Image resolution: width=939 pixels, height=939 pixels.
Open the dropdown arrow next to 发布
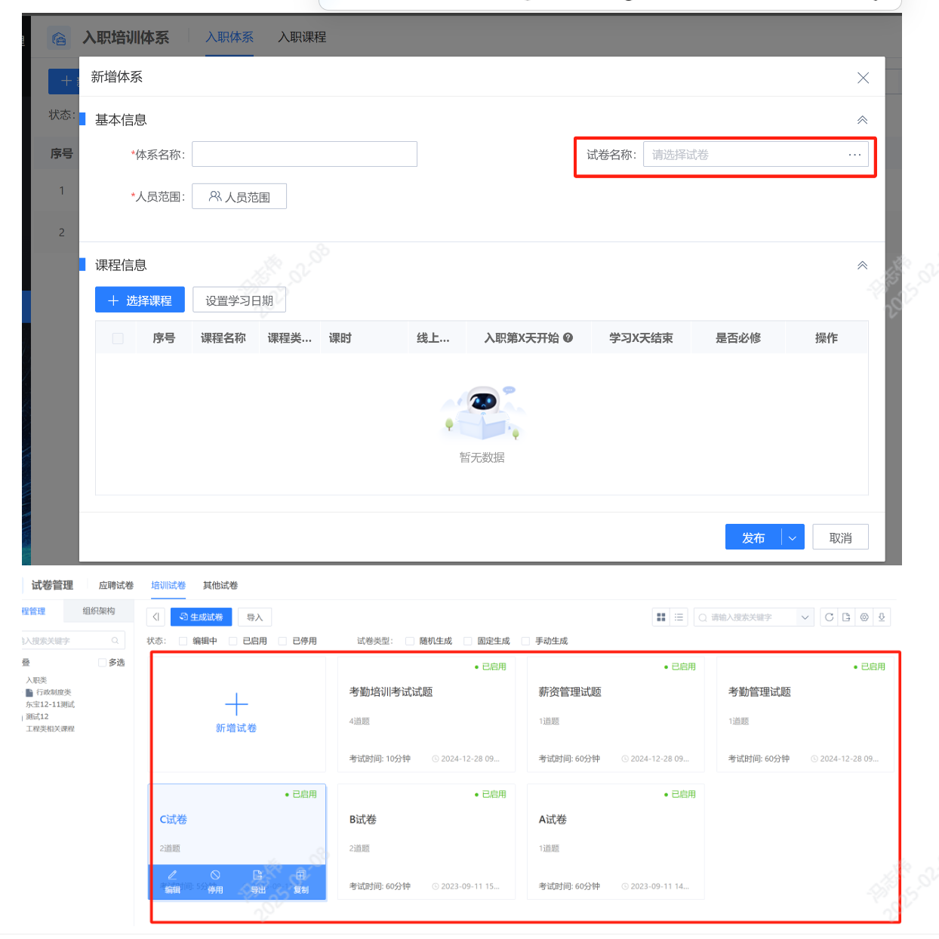point(793,538)
